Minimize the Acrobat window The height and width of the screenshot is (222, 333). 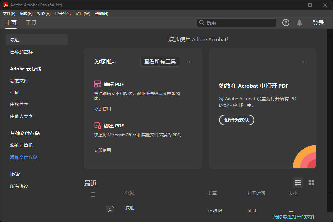click(295, 5)
